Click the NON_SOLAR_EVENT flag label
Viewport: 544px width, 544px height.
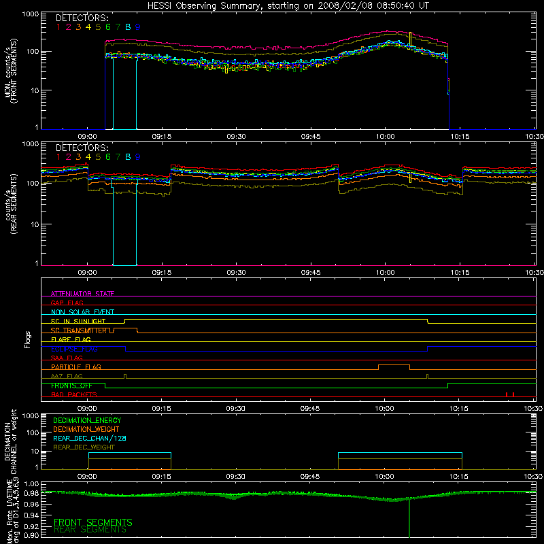[82, 312]
